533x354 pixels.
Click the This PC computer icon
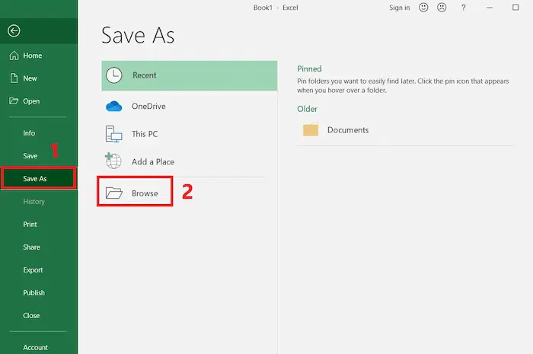click(x=114, y=134)
